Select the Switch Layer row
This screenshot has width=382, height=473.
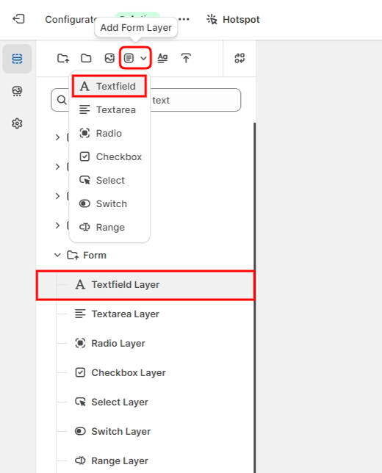(x=145, y=431)
